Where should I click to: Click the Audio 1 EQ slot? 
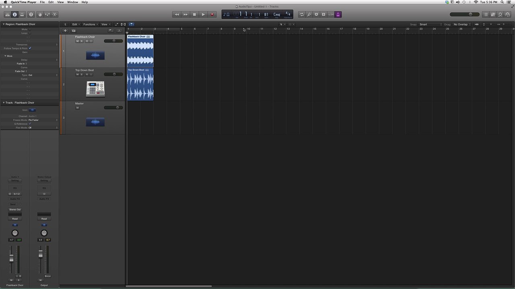(x=15, y=188)
